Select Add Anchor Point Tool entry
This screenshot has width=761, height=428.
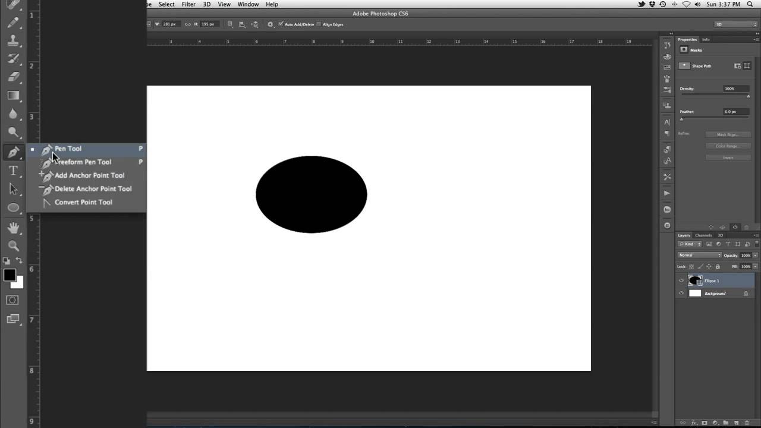[89, 175]
